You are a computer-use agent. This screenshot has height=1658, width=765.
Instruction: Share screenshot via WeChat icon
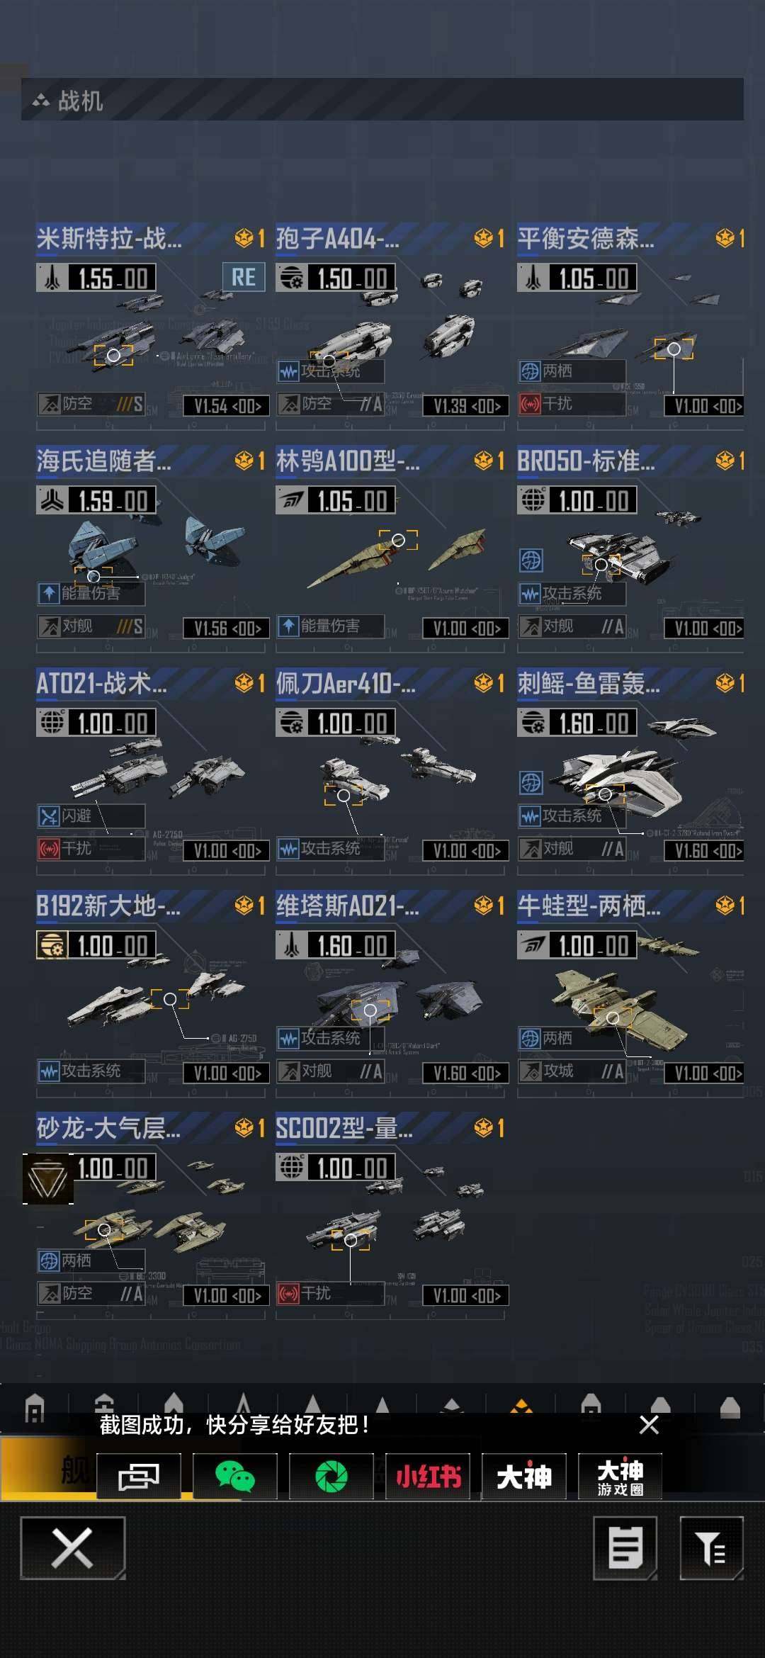(234, 1476)
